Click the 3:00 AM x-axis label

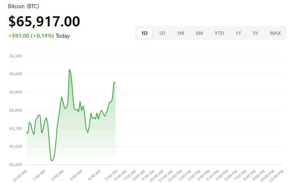tap(76, 175)
